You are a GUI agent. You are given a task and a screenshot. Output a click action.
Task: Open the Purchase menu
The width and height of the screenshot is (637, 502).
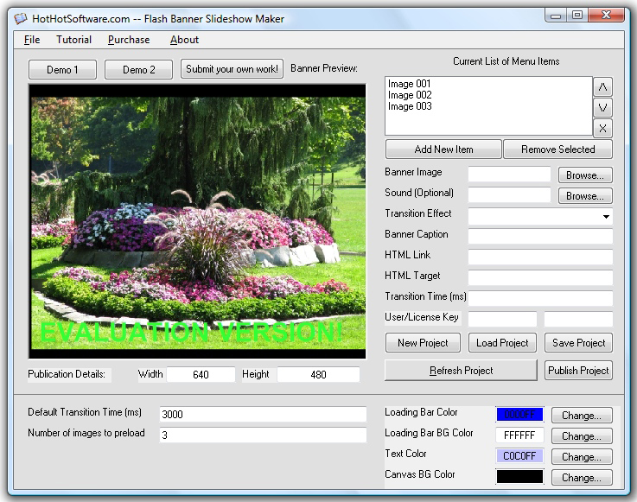(x=129, y=40)
